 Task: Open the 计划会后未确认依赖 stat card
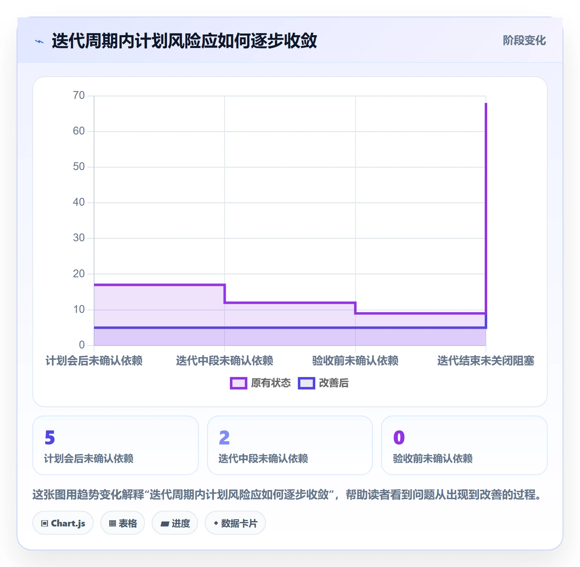click(116, 445)
